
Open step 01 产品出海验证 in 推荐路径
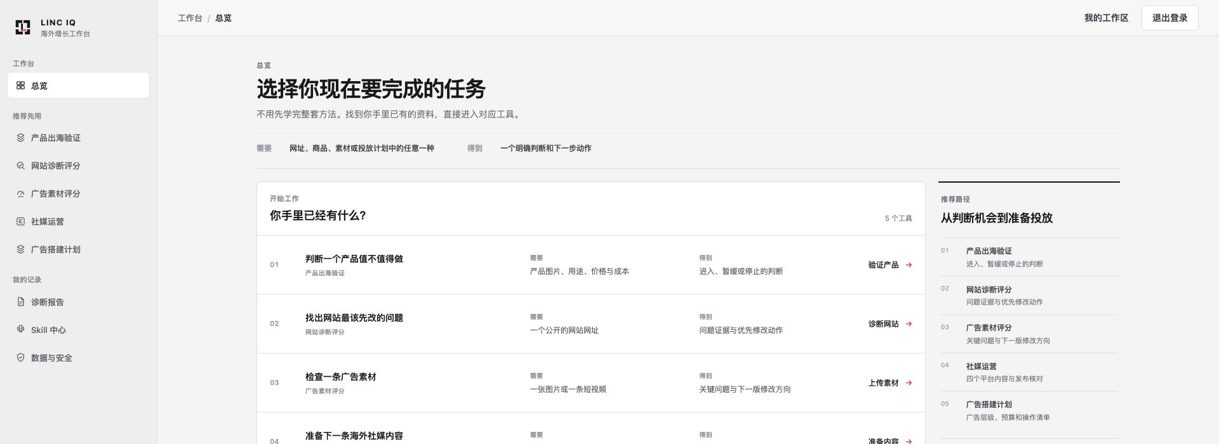[x=1029, y=257]
